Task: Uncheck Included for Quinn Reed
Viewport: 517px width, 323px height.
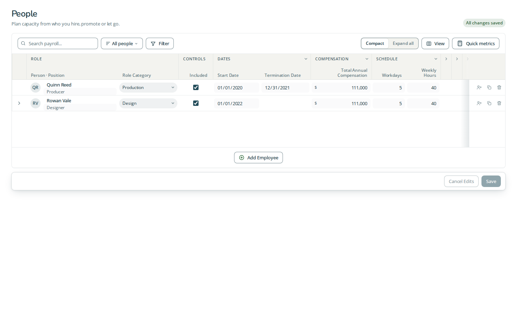Action: tap(196, 88)
